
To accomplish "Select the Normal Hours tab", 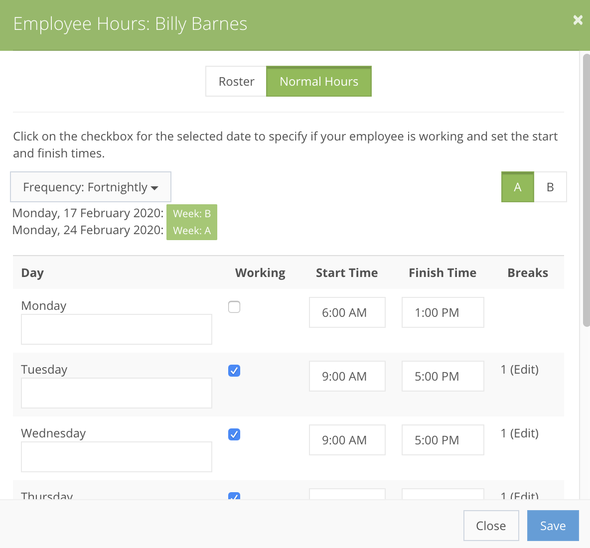I will [x=319, y=81].
